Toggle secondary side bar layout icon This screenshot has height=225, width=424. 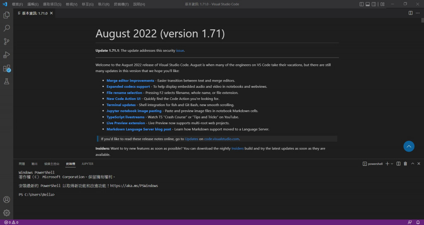click(374, 4)
